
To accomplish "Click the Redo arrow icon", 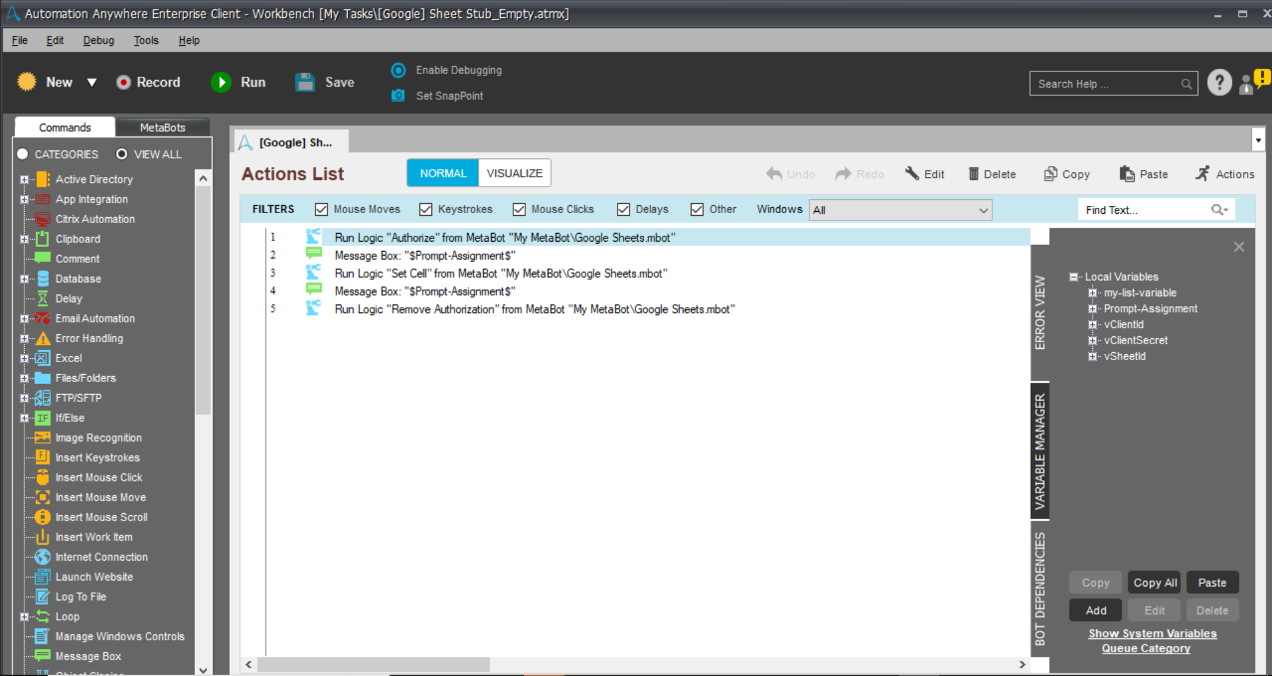I will tap(843, 173).
